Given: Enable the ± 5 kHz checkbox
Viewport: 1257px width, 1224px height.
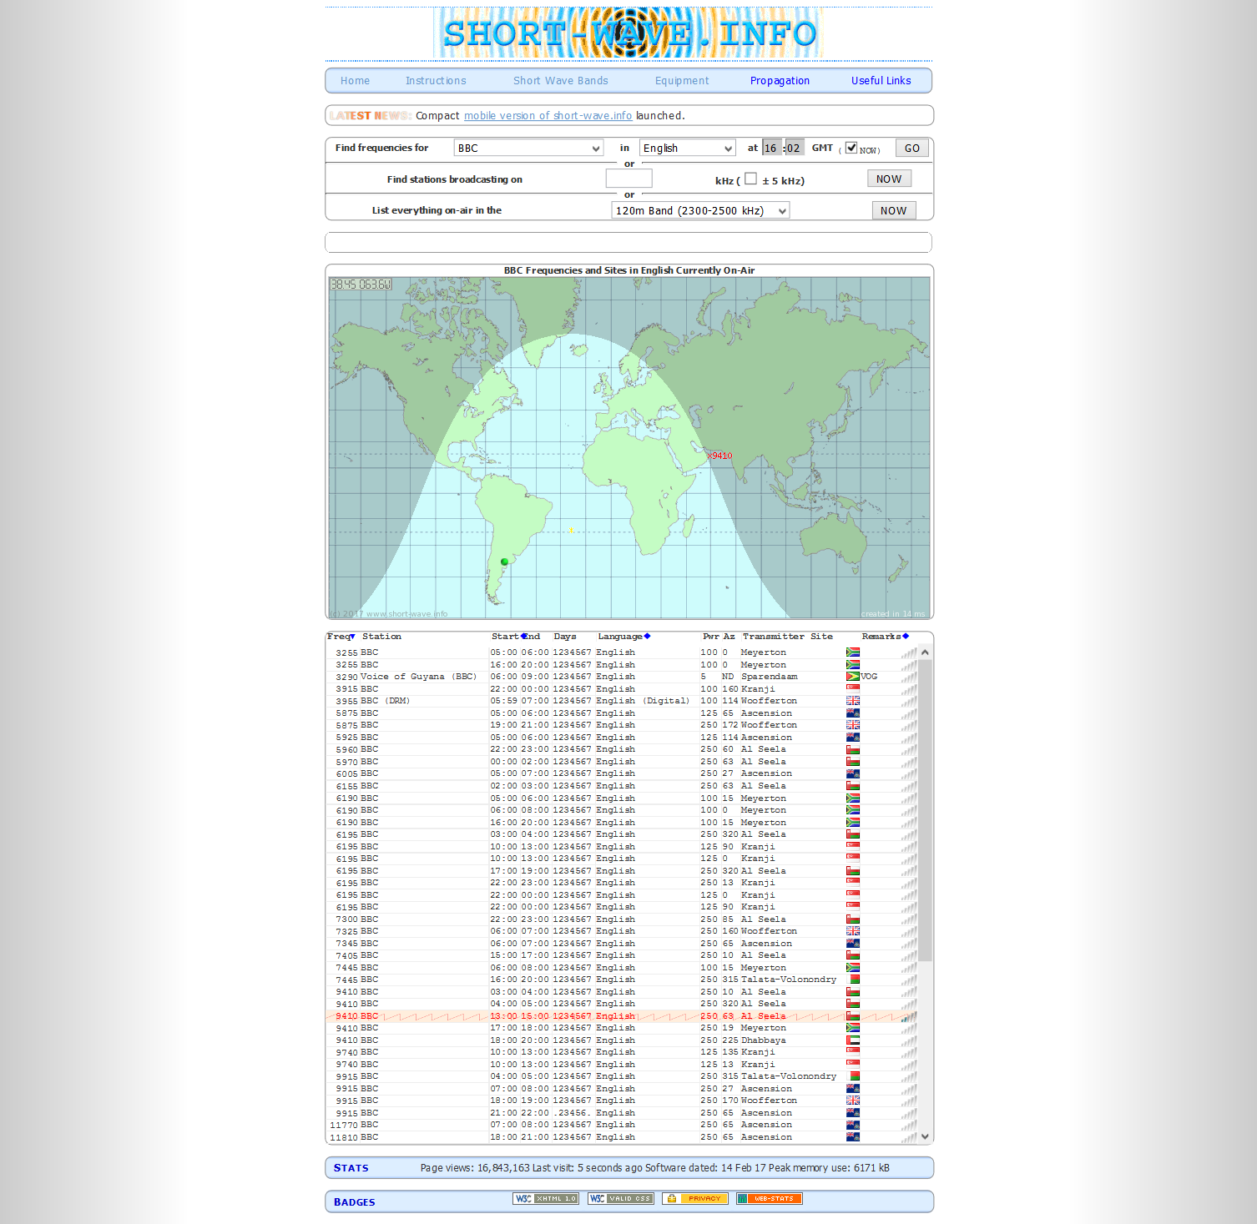Looking at the screenshot, I should pos(751,178).
